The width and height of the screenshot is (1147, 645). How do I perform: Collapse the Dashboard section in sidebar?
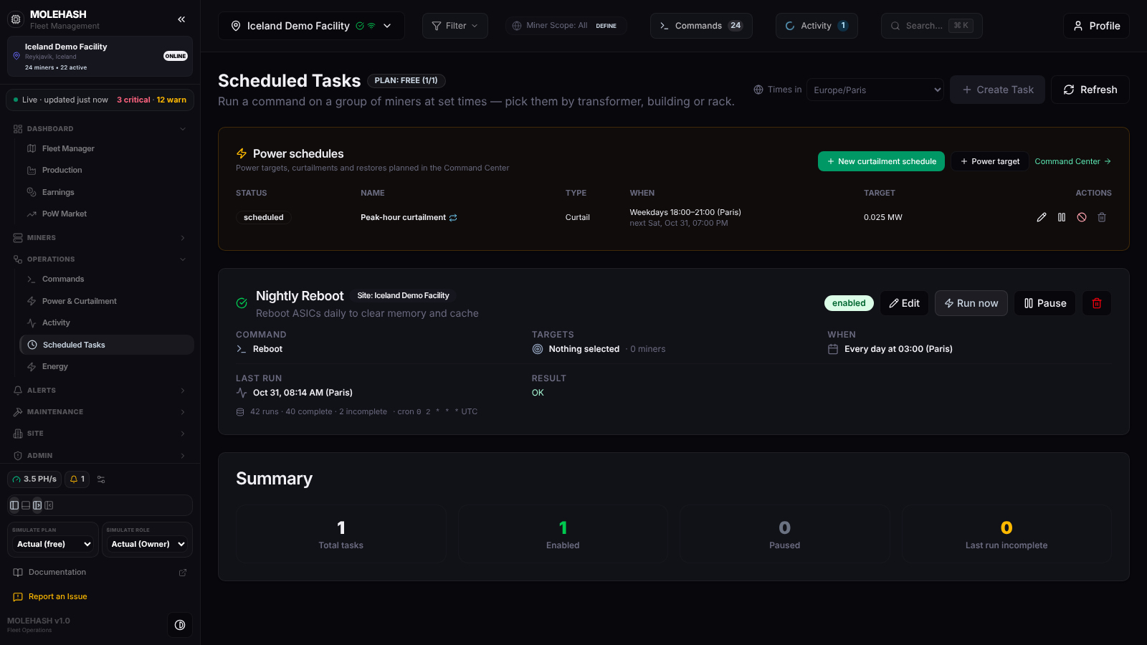click(100, 129)
